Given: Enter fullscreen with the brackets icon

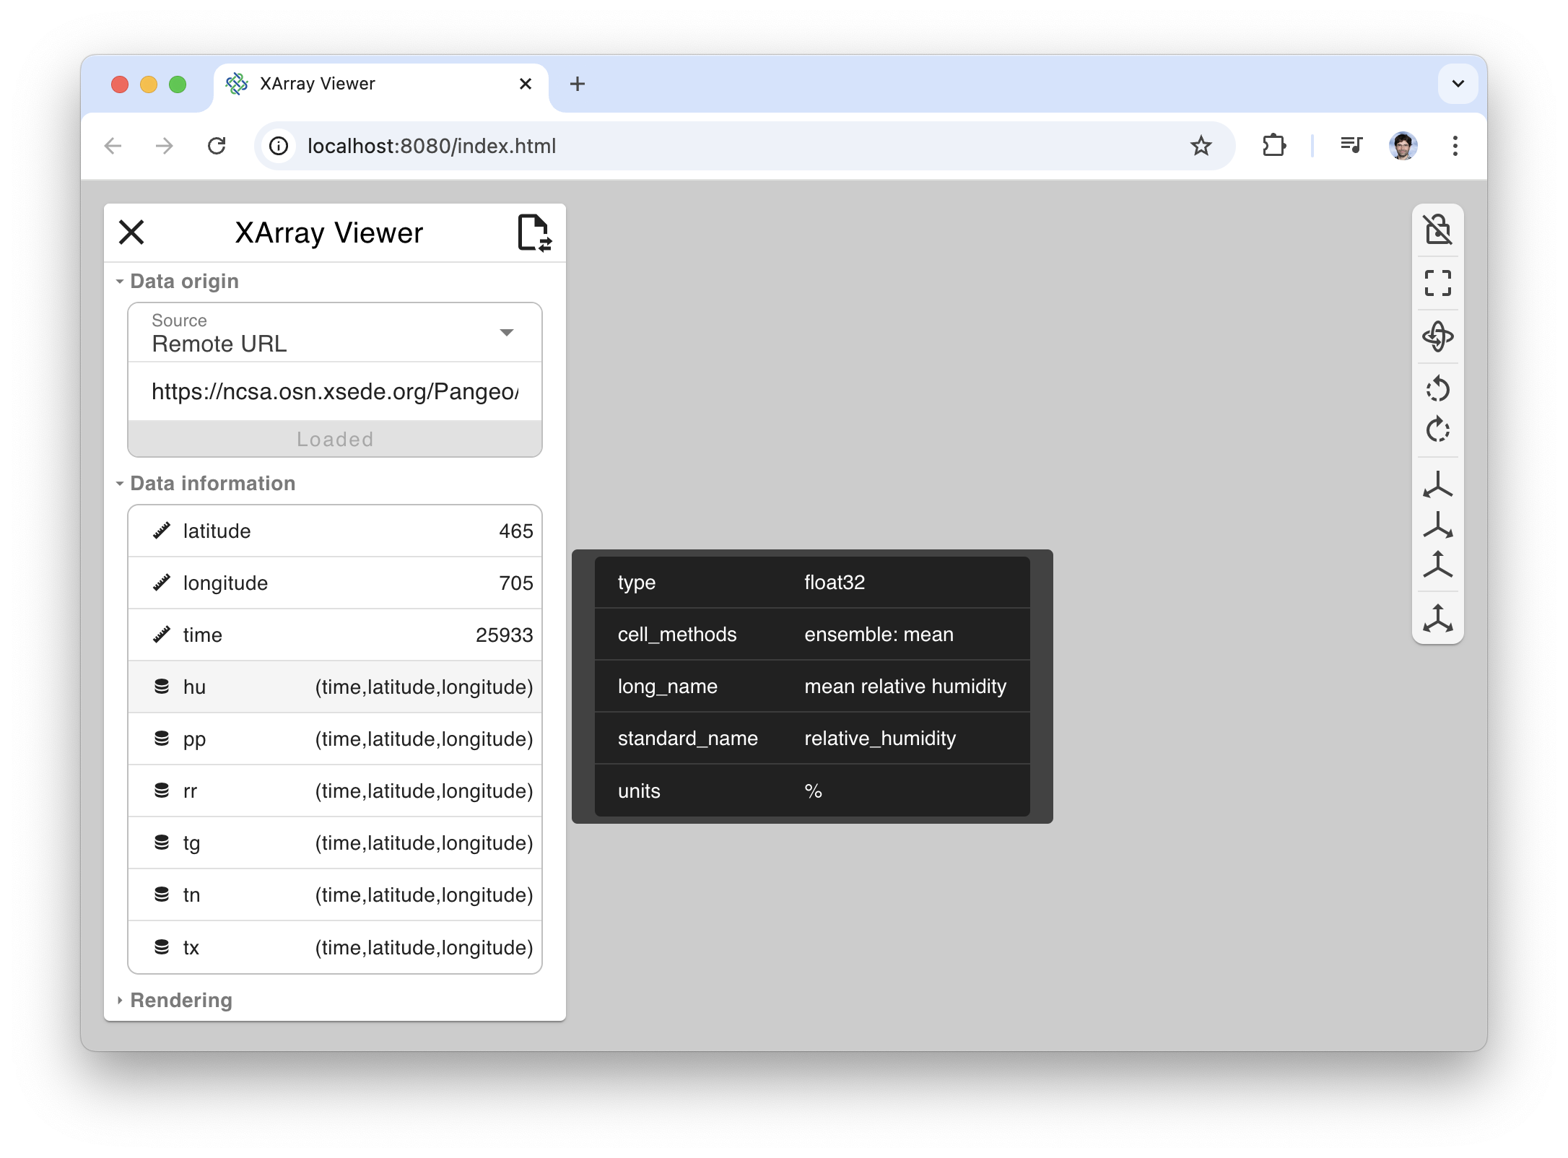Looking at the screenshot, I should (x=1437, y=283).
